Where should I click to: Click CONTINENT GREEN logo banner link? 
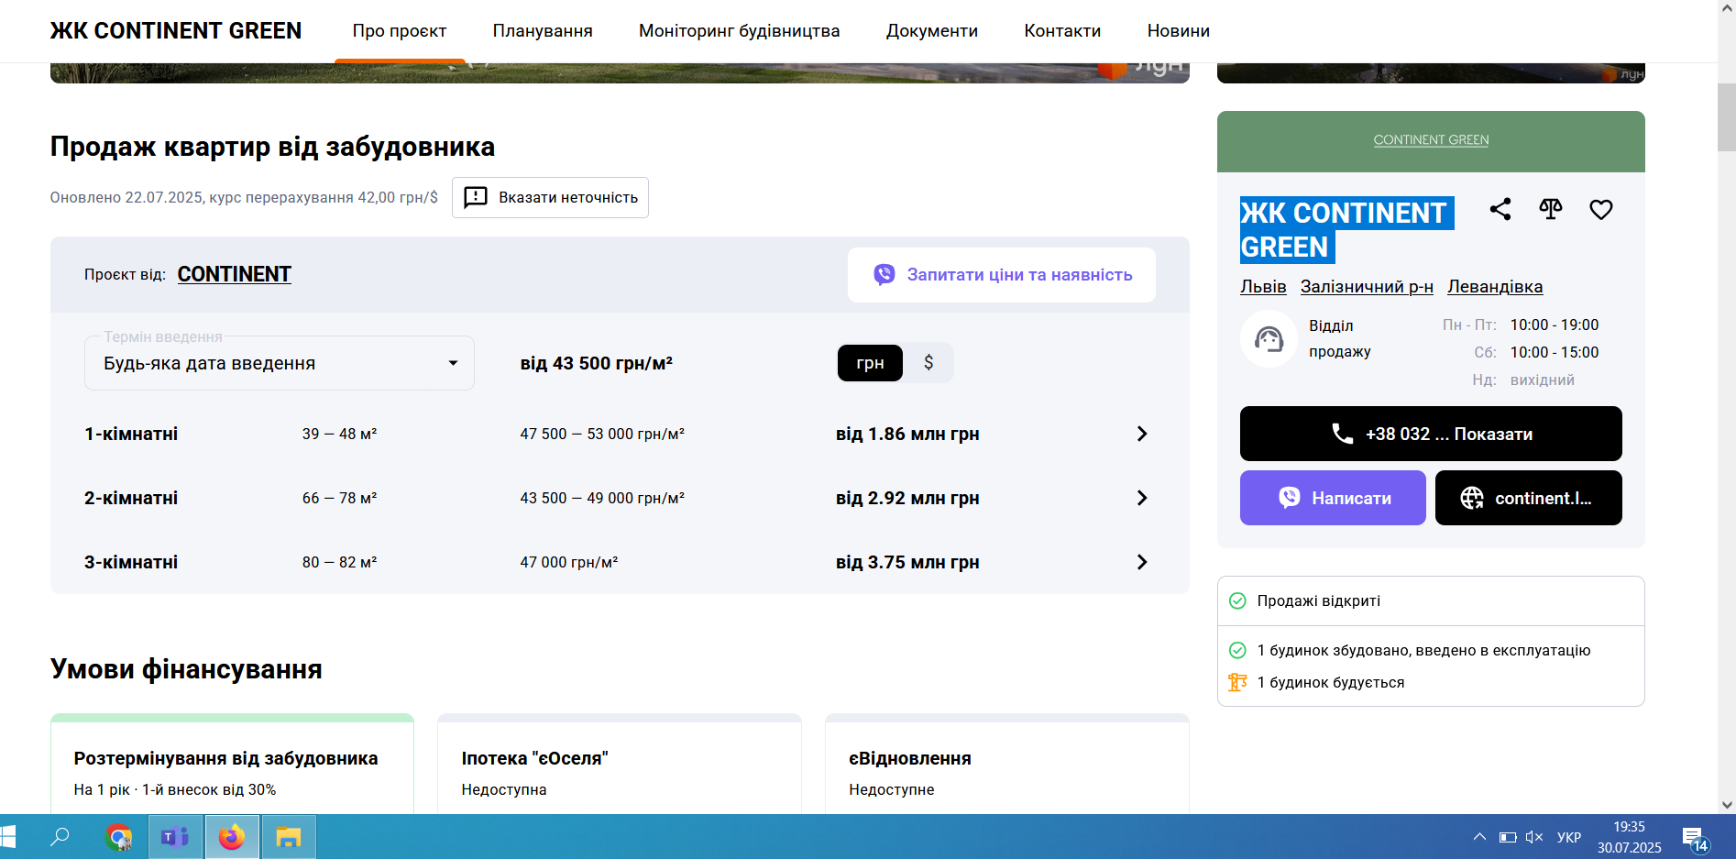[x=1431, y=140]
